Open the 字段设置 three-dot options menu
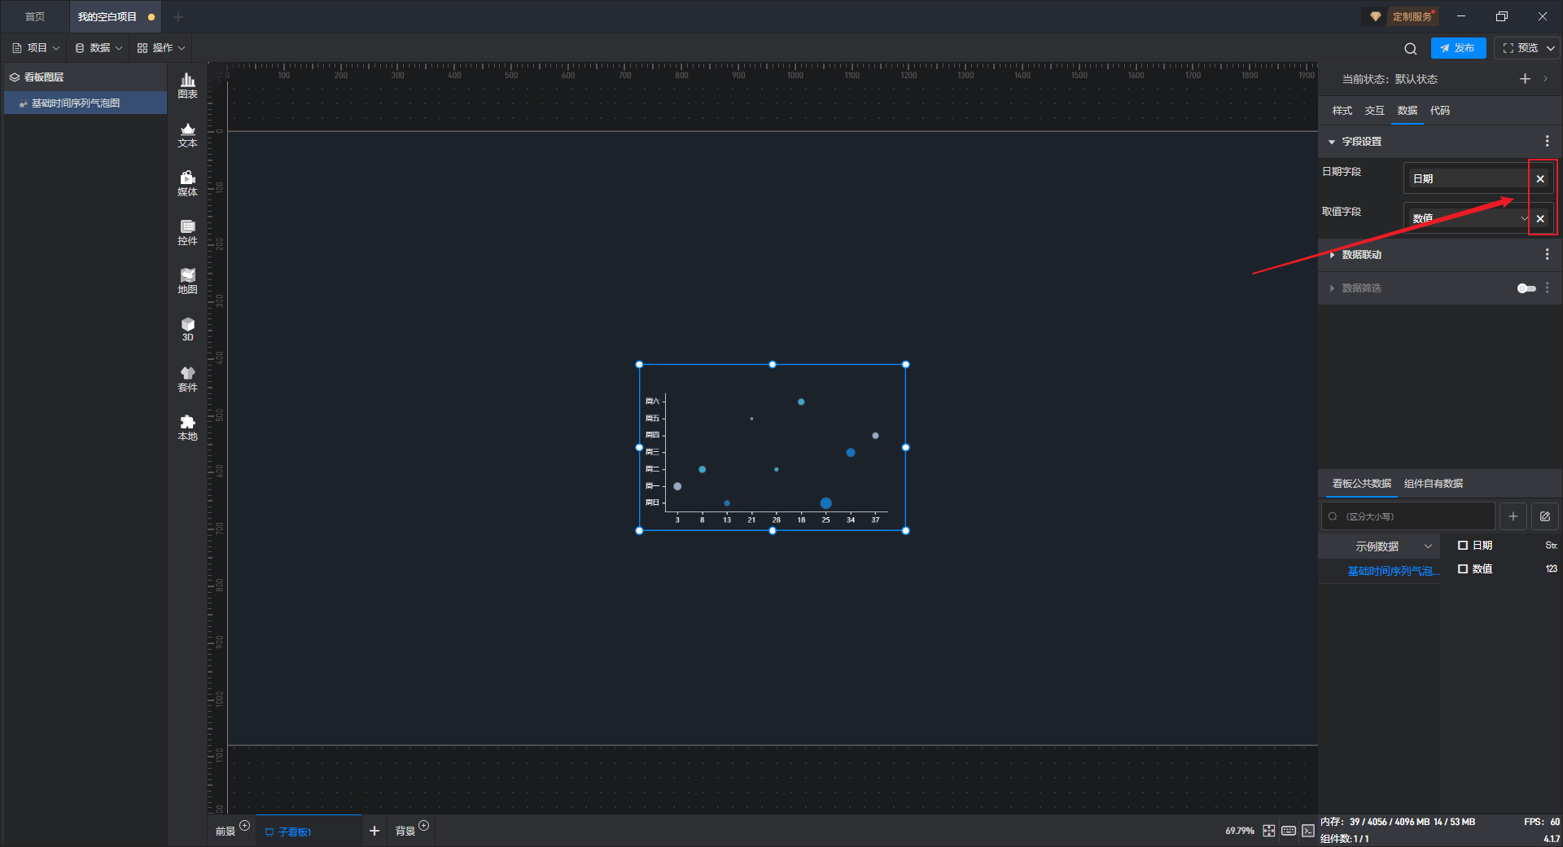 click(1547, 141)
